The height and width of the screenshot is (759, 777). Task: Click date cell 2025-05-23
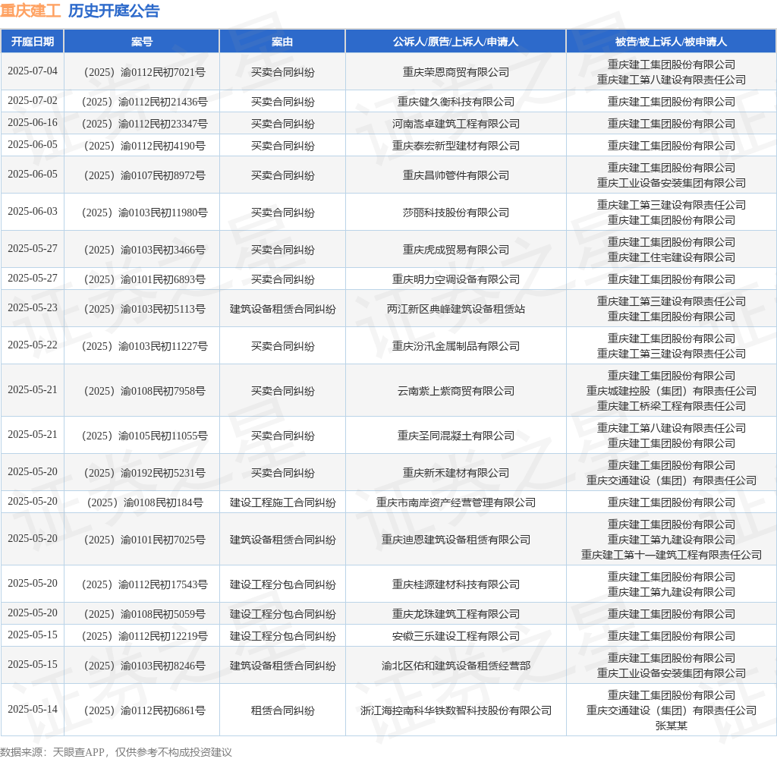33,308
